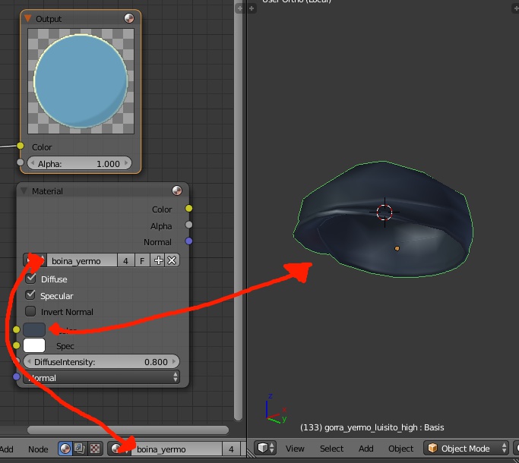
Task: Click the XYZ axis gizmo in the viewport
Action: pos(276,409)
